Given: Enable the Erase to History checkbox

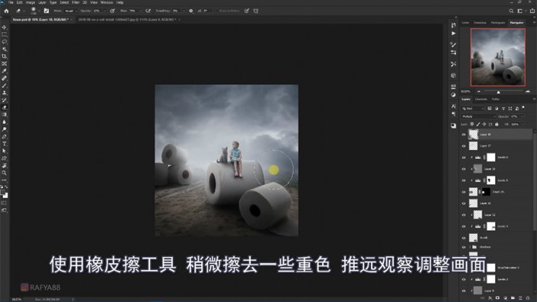Looking at the screenshot, I should click(x=218, y=11).
